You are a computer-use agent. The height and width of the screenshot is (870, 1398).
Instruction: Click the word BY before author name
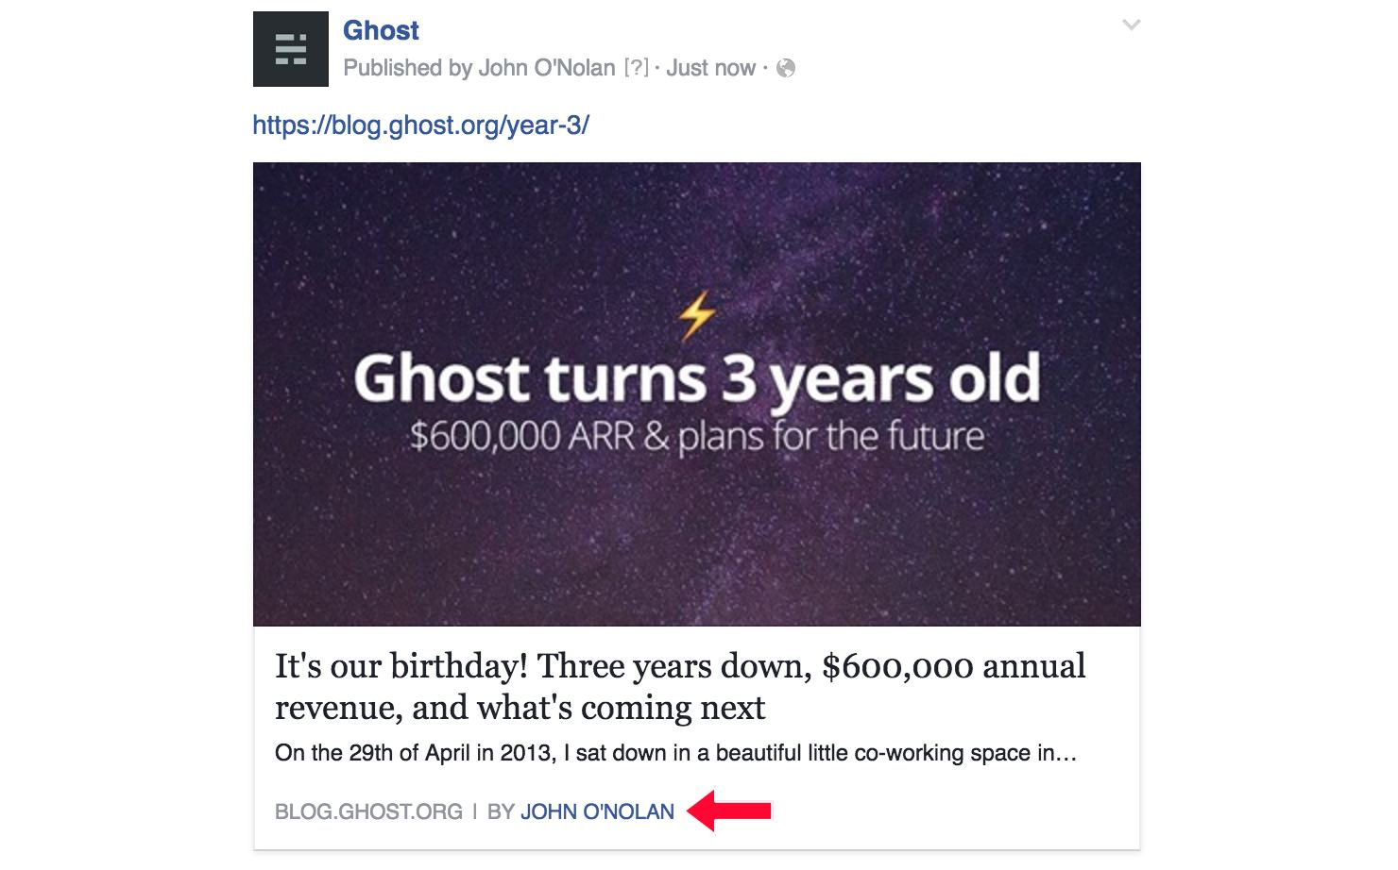point(501,811)
